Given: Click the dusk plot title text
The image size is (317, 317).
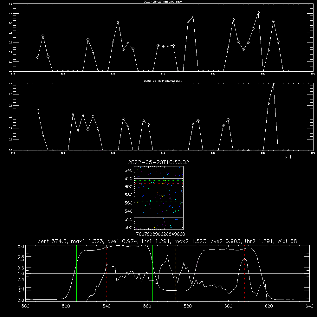Looking at the screenshot, I should coord(163,81).
